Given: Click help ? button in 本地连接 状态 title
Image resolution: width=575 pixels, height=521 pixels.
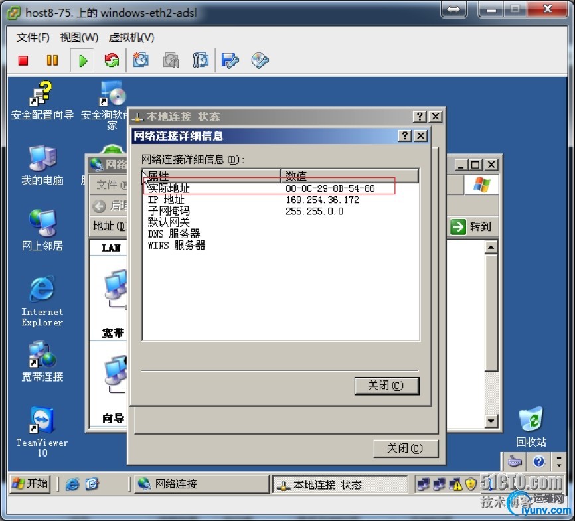Looking at the screenshot, I should tap(420, 117).
